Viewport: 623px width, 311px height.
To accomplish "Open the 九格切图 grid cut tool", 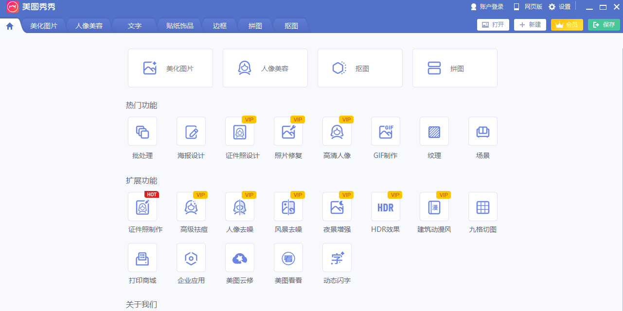I will (x=483, y=207).
